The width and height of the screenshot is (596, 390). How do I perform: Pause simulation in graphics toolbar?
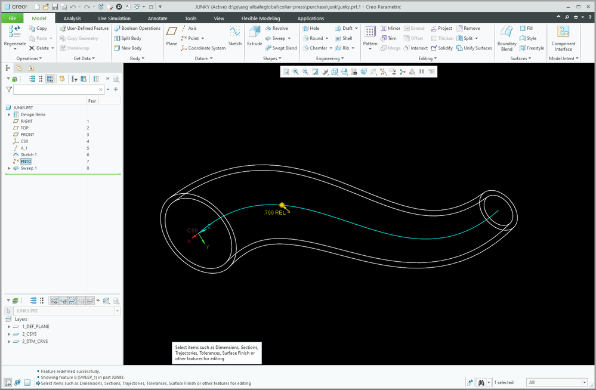tap(422, 72)
